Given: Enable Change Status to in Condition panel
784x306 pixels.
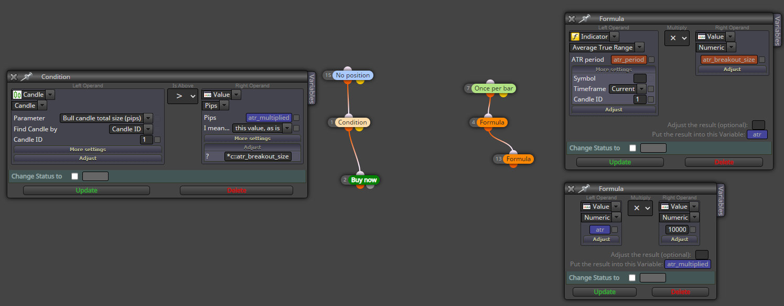Looking at the screenshot, I should [74, 176].
